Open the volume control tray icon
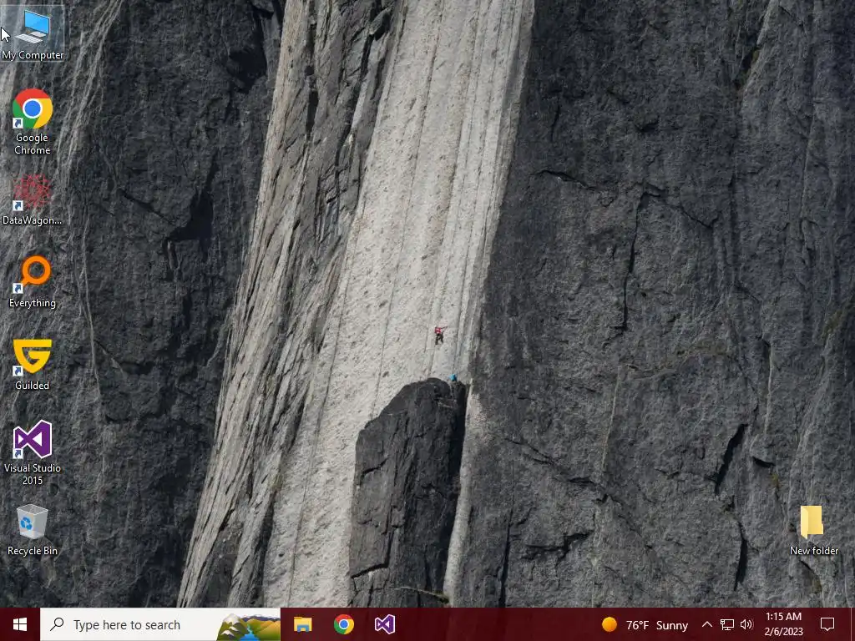The image size is (855, 641). (746, 624)
